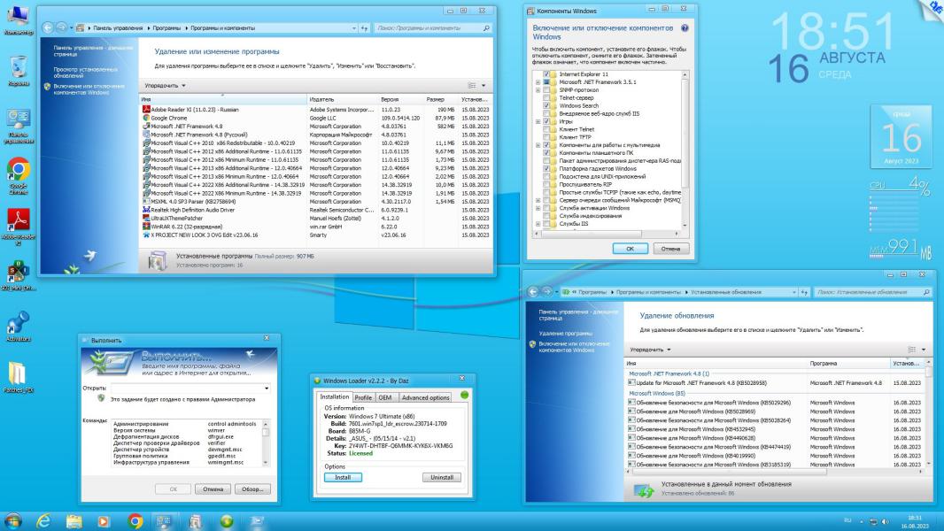Expand Компоненты для работы с мультимедиа node
Screen dimensions: 944x531
[538, 145]
